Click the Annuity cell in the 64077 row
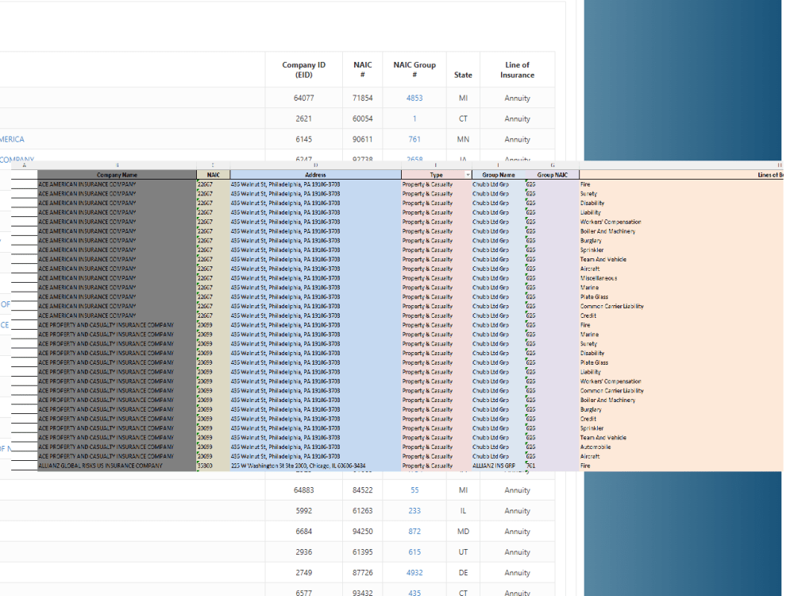This screenshot has width=794, height=596. (x=517, y=99)
